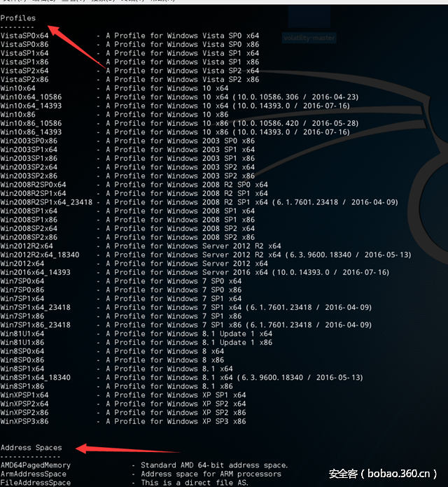448x487 pixels.
Task: Click the "Win2008SP2x64" profile name
Action: (x=29, y=228)
